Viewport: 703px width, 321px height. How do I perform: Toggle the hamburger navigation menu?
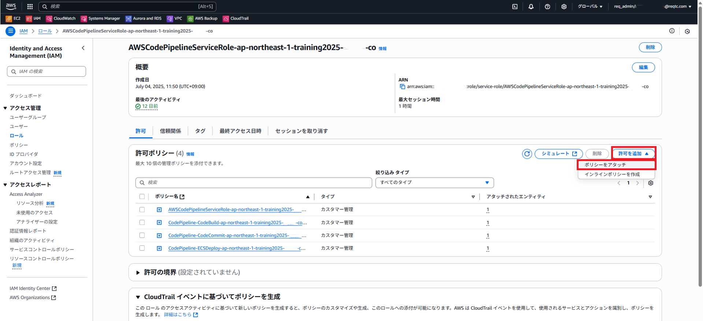(10, 31)
